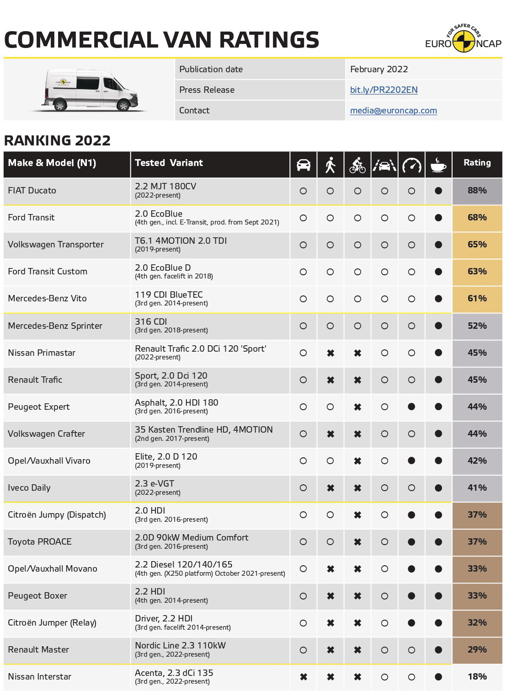
Task: Click the 68% gold rating cell
Action: coord(477,218)
